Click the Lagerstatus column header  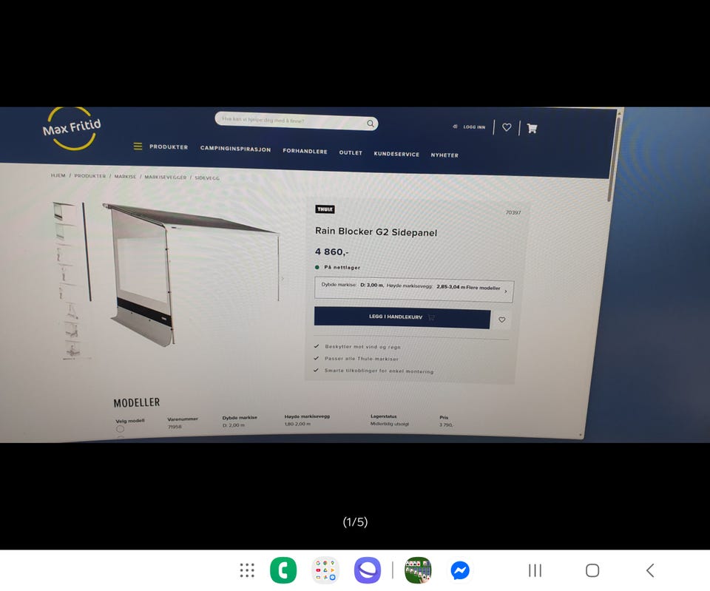(x=384, y=416)
